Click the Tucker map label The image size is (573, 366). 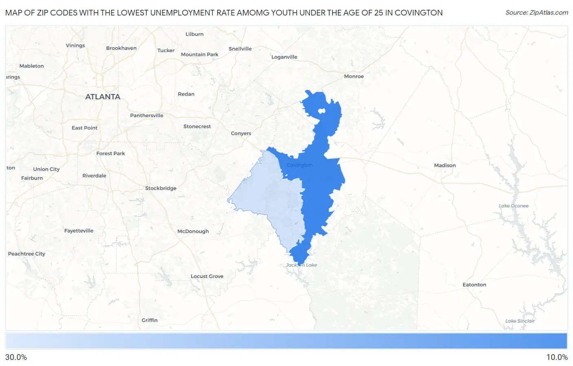point(166,50)
